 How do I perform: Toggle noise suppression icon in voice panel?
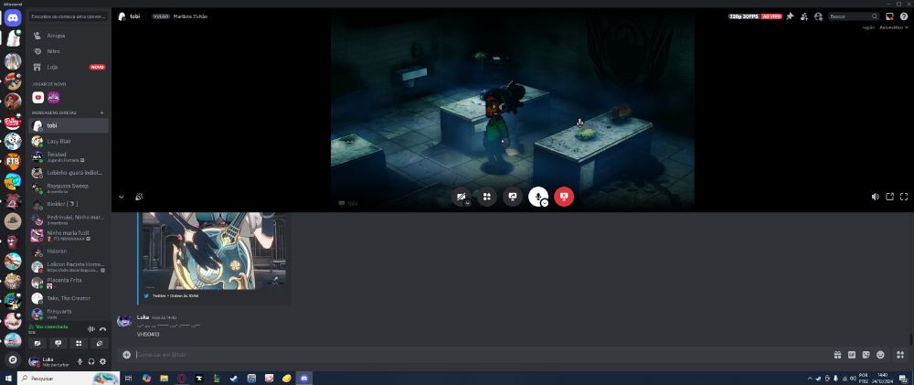90,329
